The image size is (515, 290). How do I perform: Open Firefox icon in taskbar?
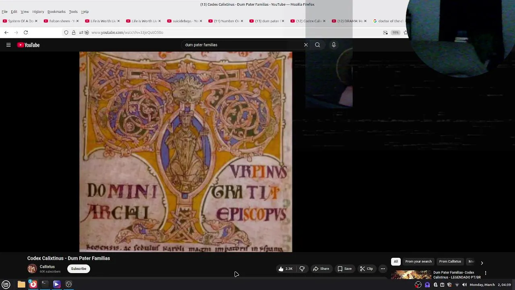[33, 284]
